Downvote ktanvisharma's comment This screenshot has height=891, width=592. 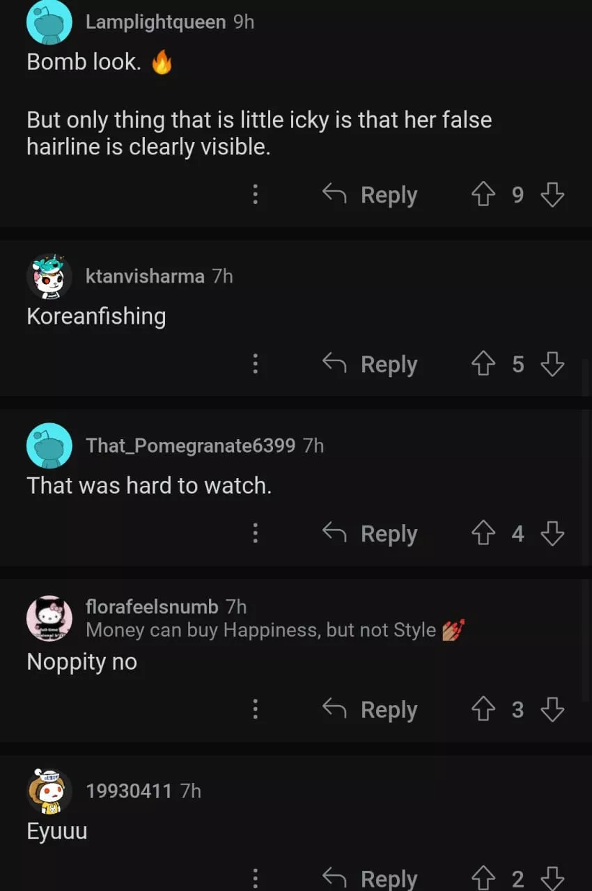tap(552, 364)
